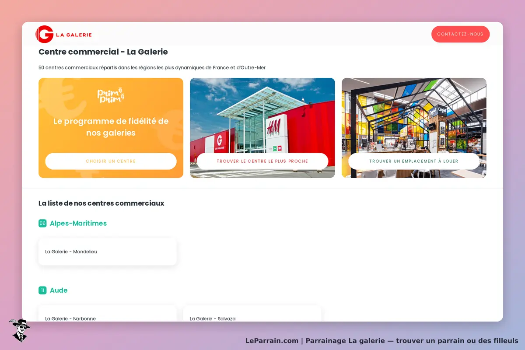525x350 pixels.
Task: Open La Galerie - Mandelieu card
Action: [108, 252]
